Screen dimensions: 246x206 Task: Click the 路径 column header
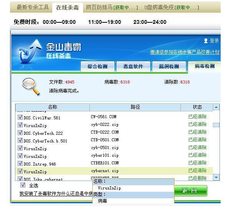click(135, 107)
